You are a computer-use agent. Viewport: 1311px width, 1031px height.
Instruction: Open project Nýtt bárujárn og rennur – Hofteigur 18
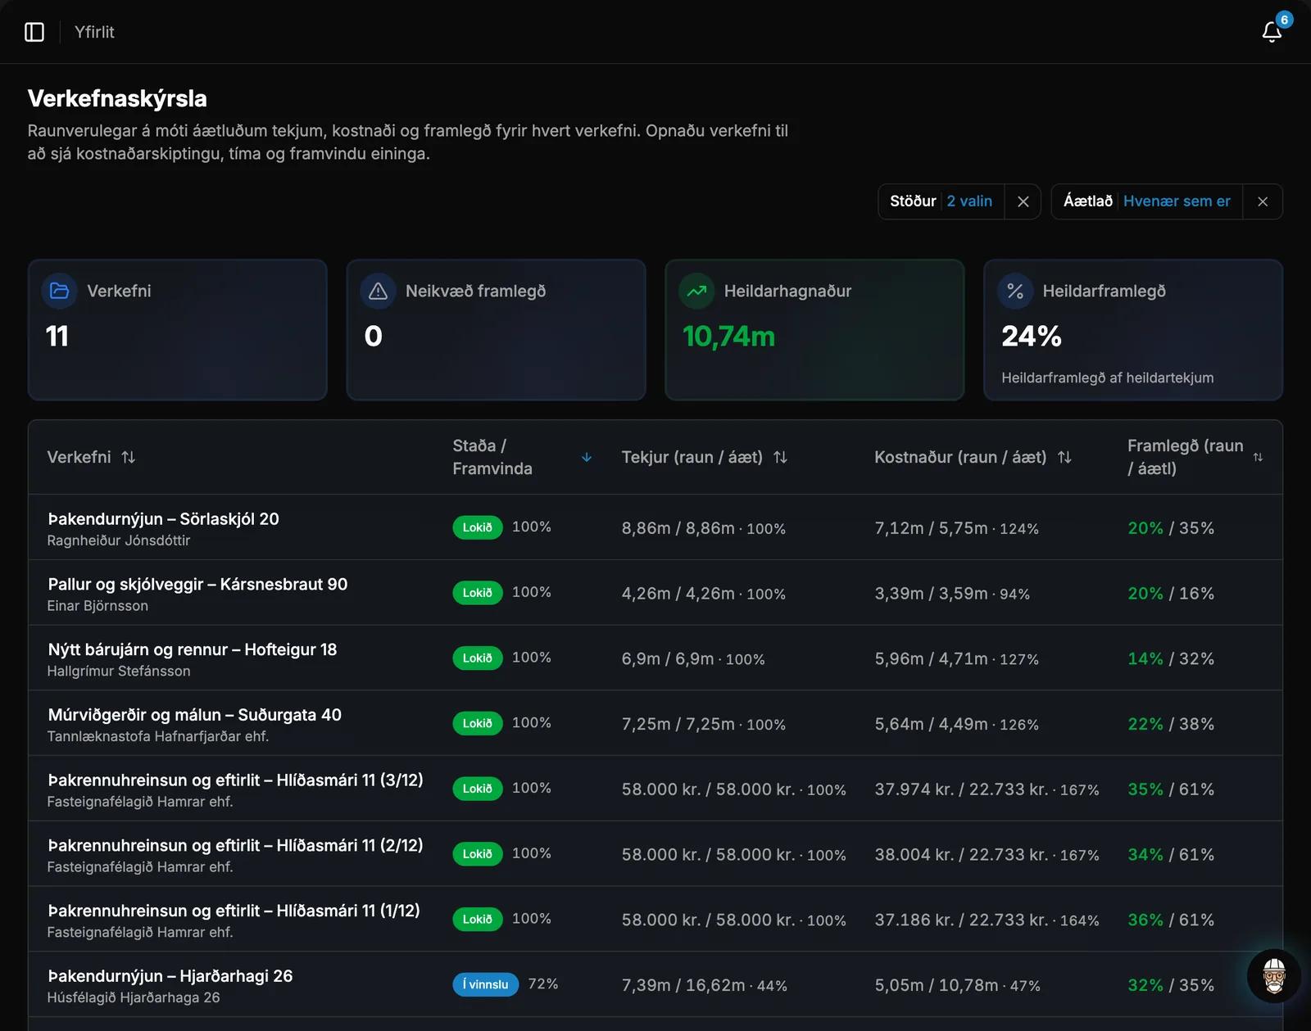point(192,649)
